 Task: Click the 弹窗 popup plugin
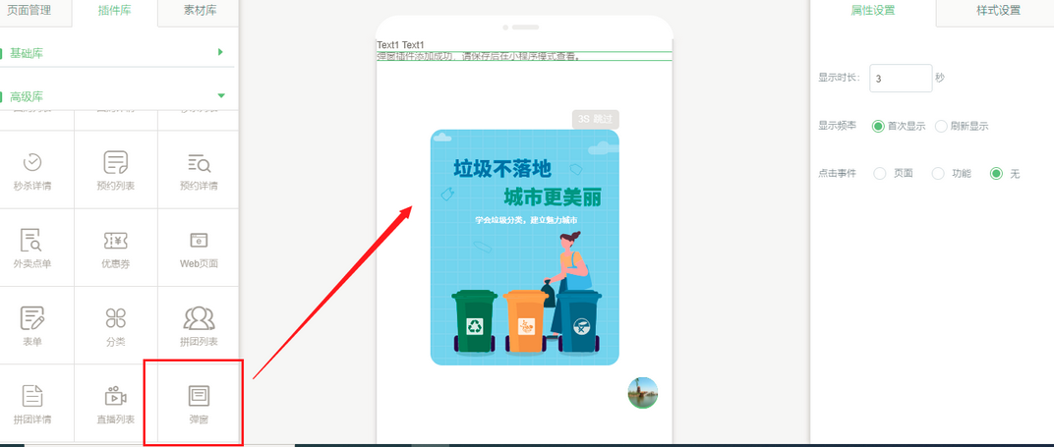199,403
